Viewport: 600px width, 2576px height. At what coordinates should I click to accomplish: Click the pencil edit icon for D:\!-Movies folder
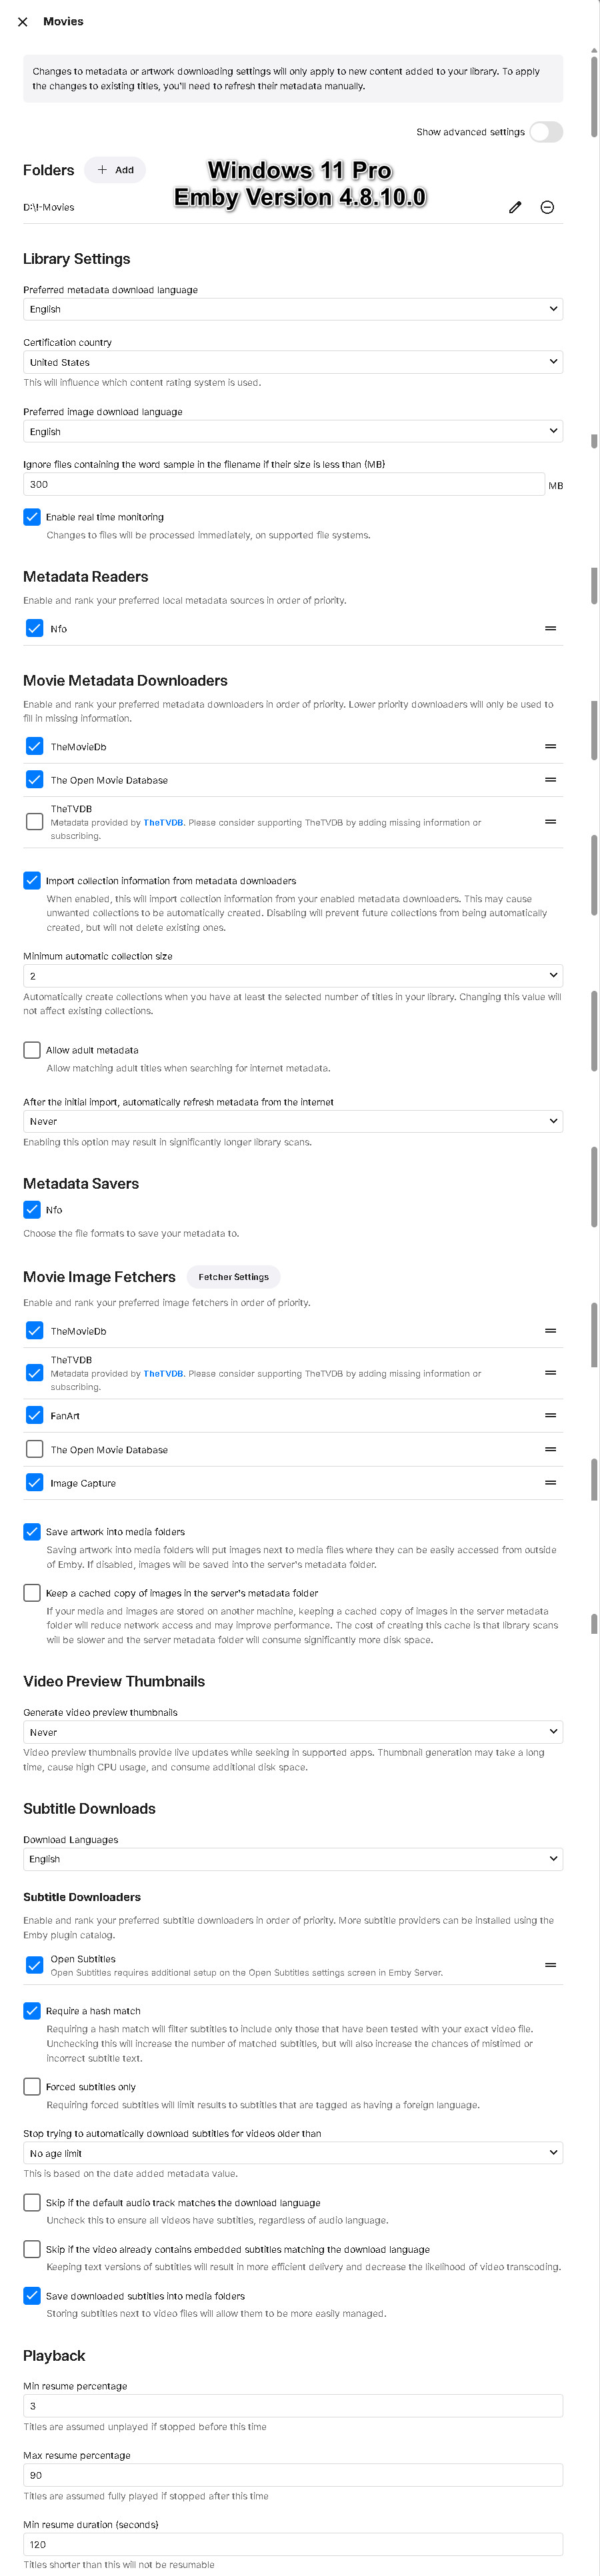(515, 207)
